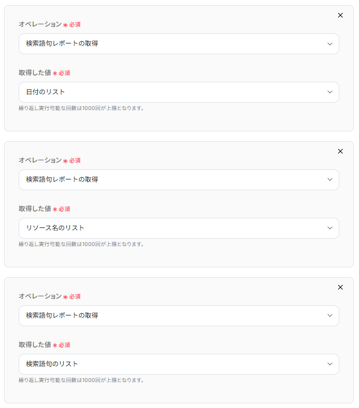Click the 取得した値 label above 日付のリスト

click(x=34, y=73)
